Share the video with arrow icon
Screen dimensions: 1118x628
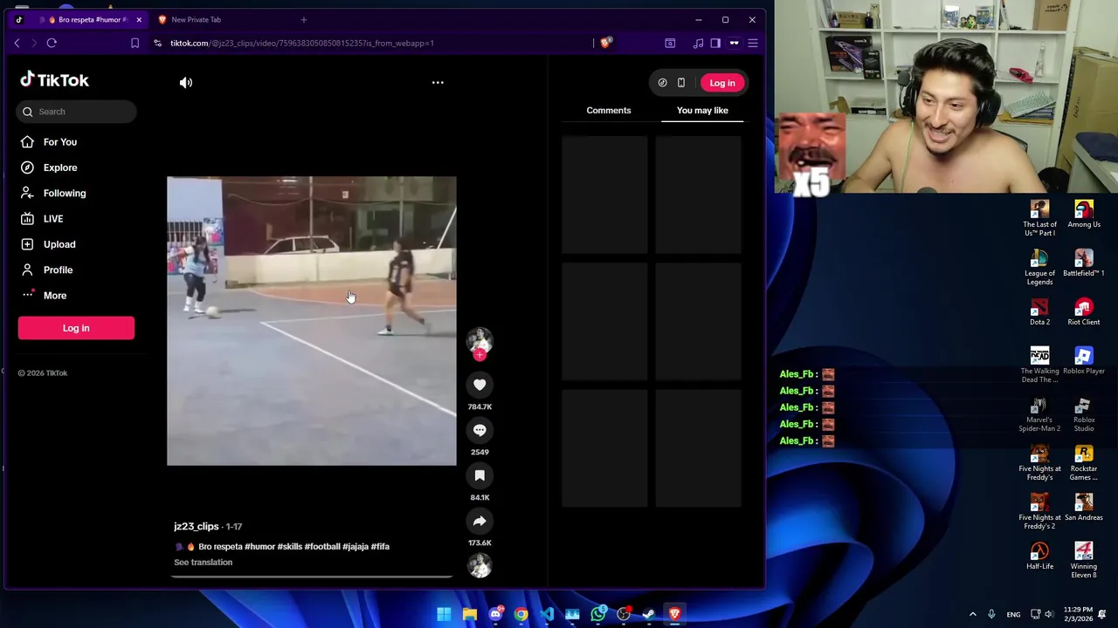(x=480, y=521)
